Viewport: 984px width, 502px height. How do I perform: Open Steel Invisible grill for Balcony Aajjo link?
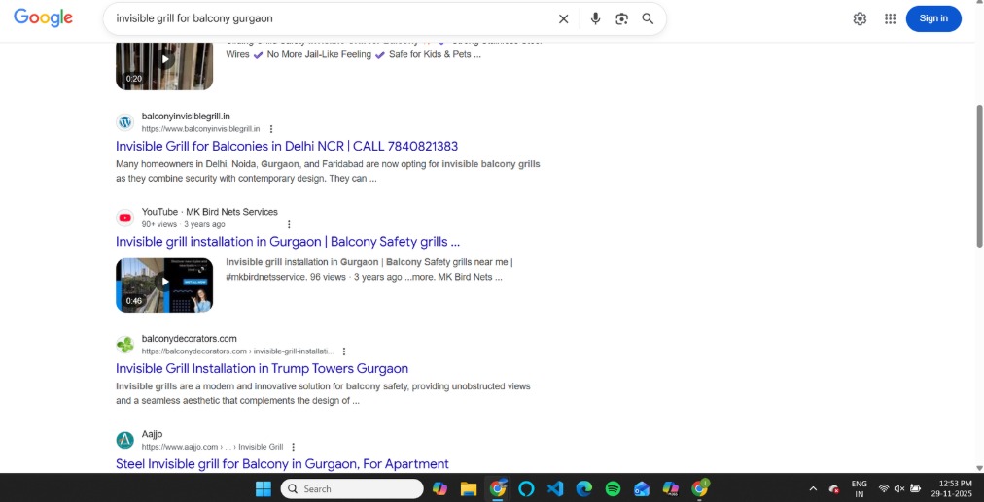pos(282,464)
